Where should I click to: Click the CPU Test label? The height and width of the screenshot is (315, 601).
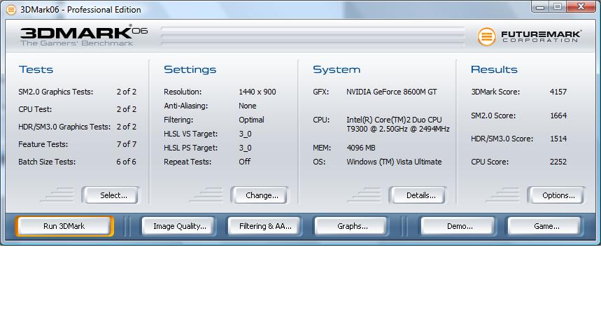click(35, 109)
